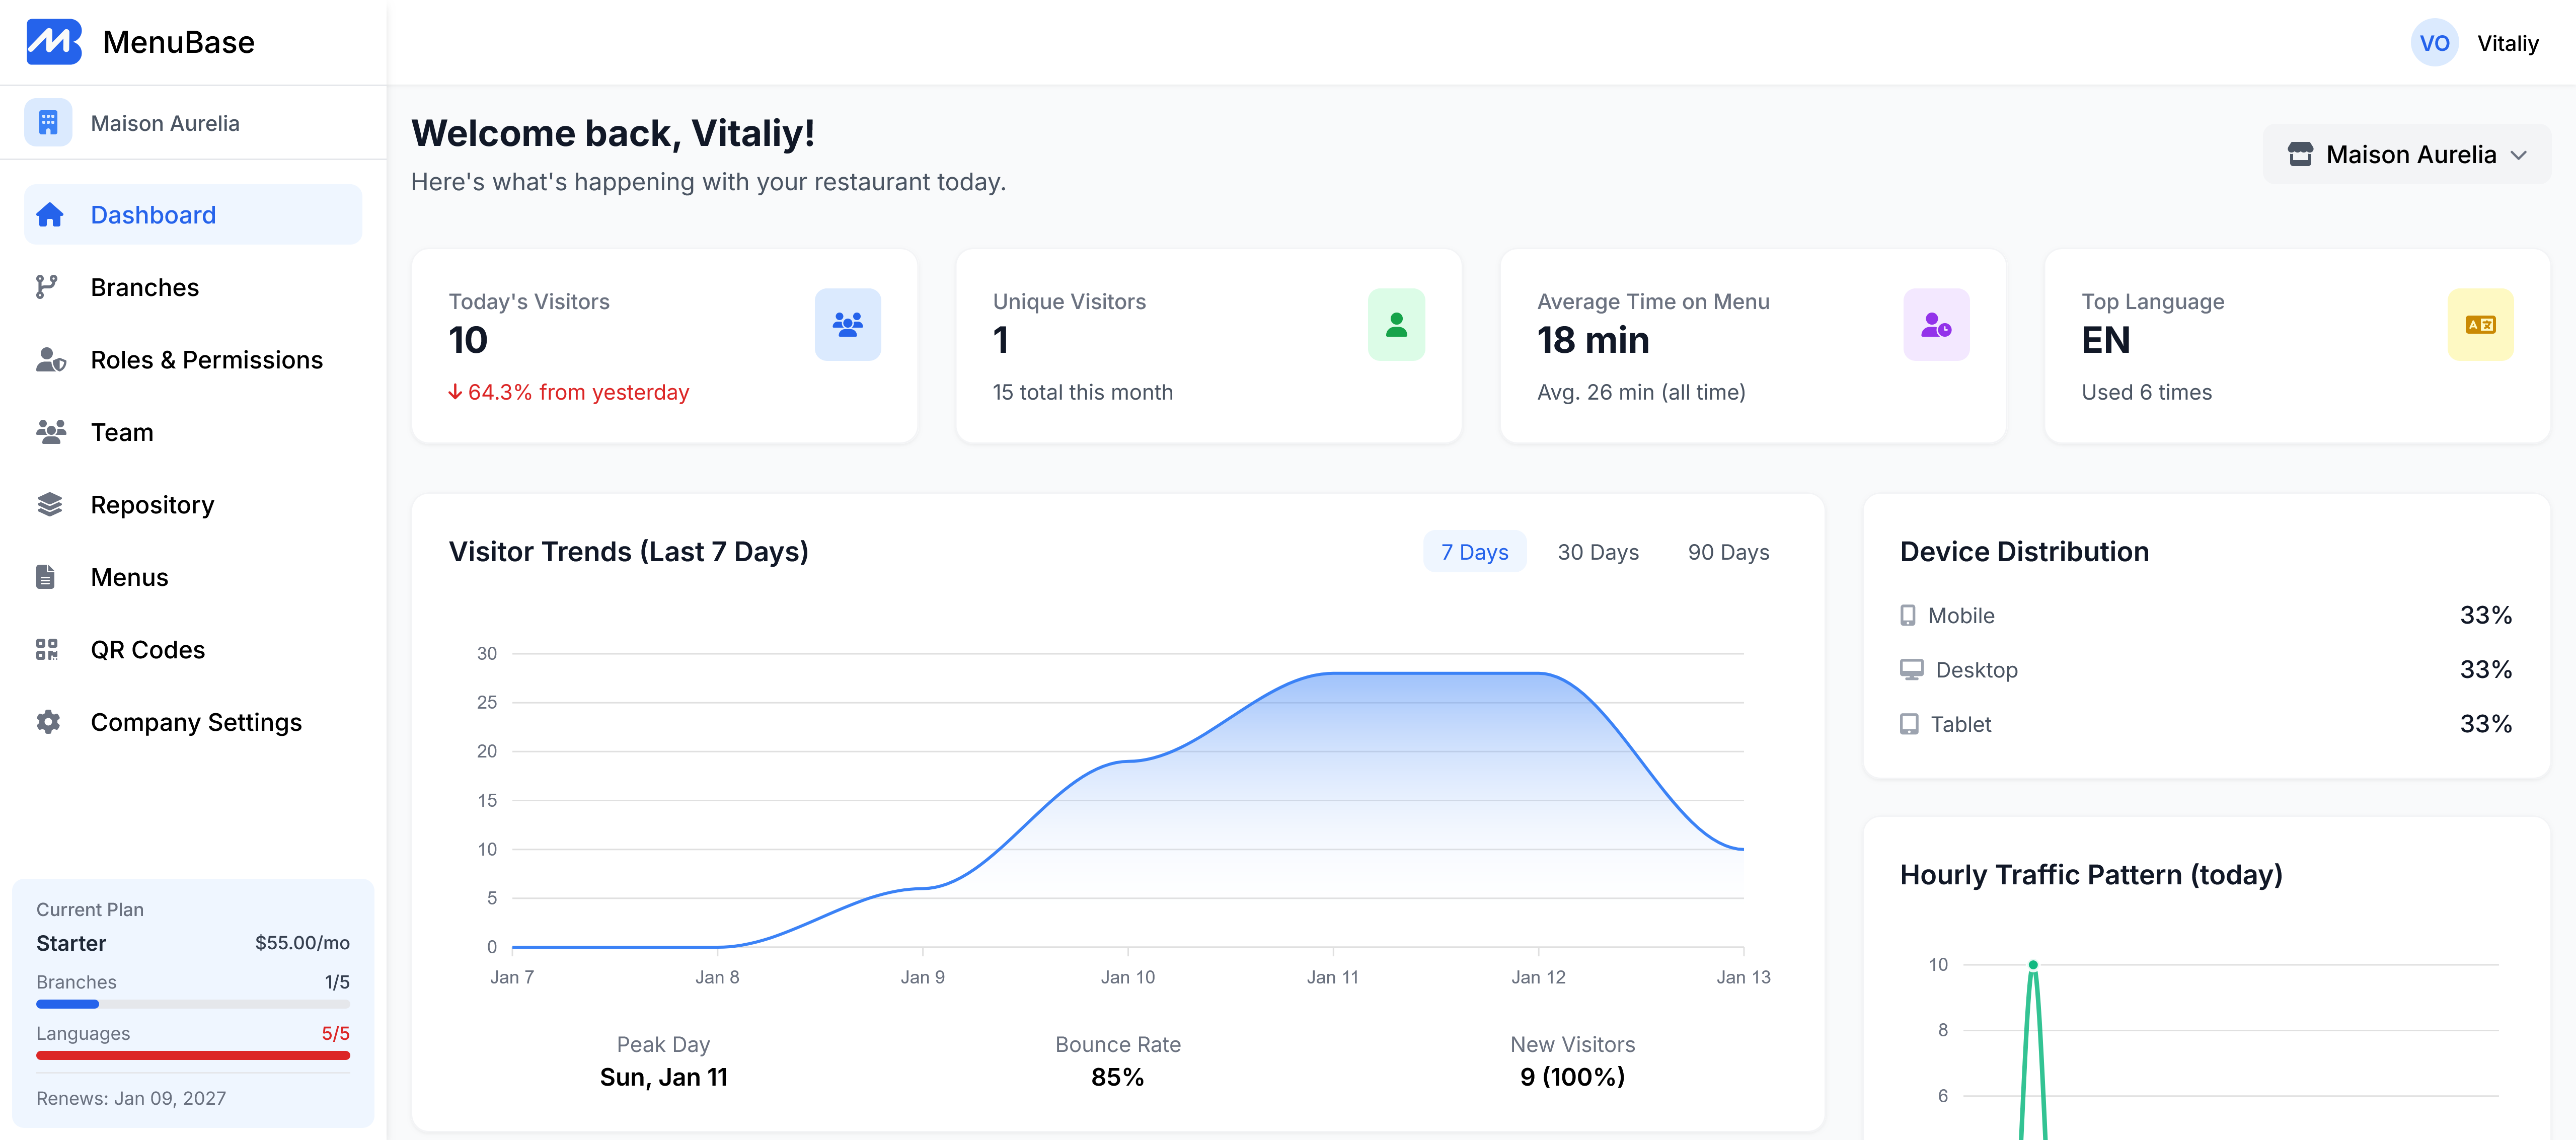This screenshot has height=1140, width=2576.
Task: Open the Branches page
Action: point(145,288)
